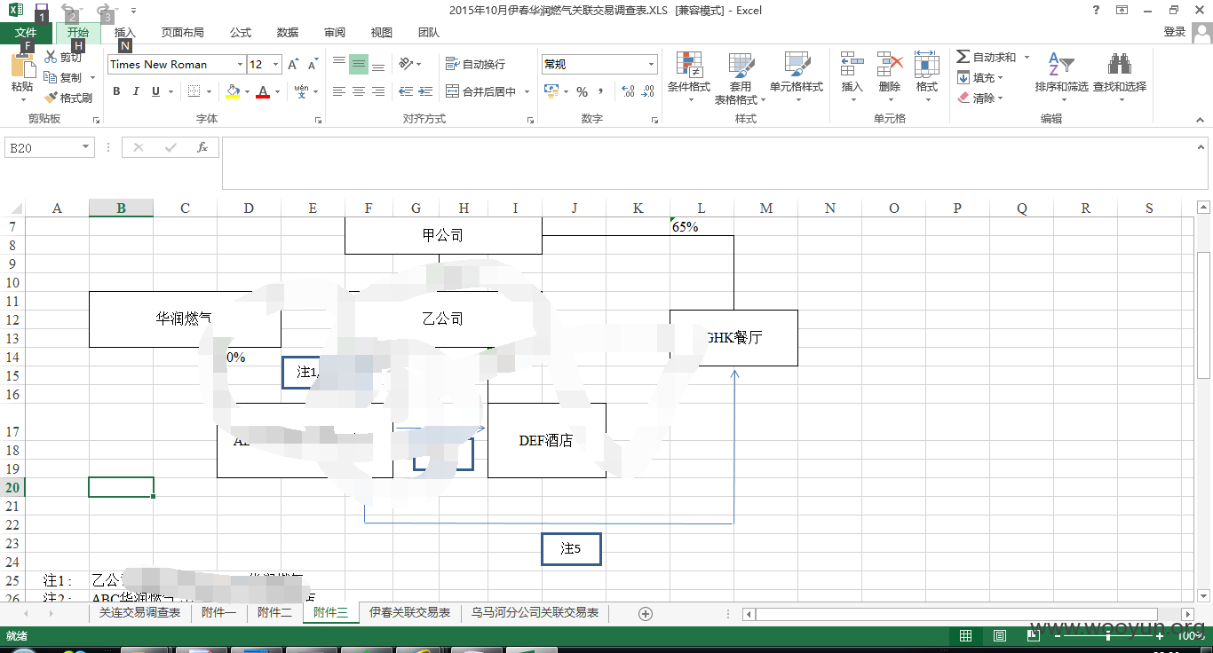Open Format as Table (套用表格格式)
The image size is (1213, 653).
741,77
